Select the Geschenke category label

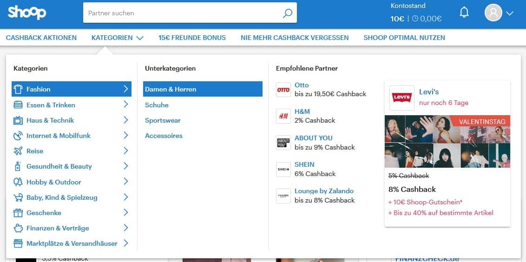click(x=44, y=213)
